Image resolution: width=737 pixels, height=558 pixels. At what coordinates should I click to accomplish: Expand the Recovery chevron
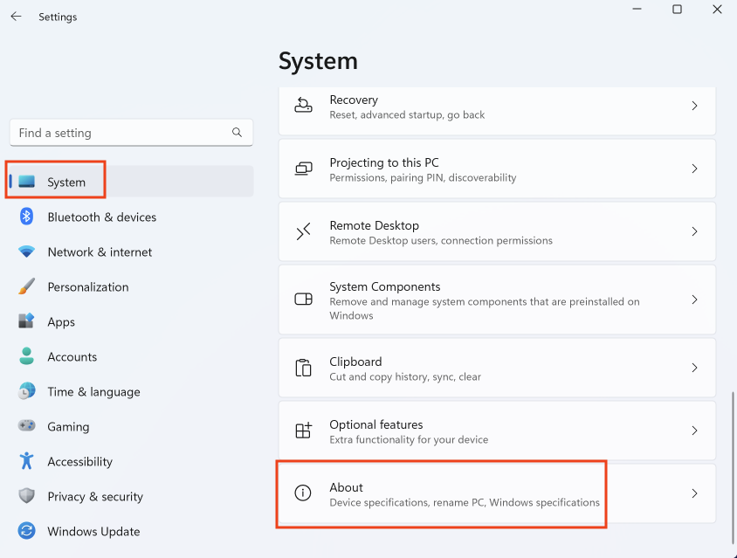point(694,106)
